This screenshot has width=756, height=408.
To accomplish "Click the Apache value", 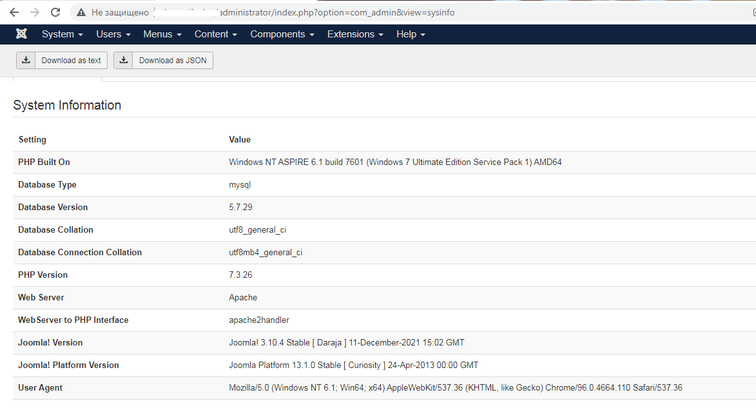I will coord(243,298).
